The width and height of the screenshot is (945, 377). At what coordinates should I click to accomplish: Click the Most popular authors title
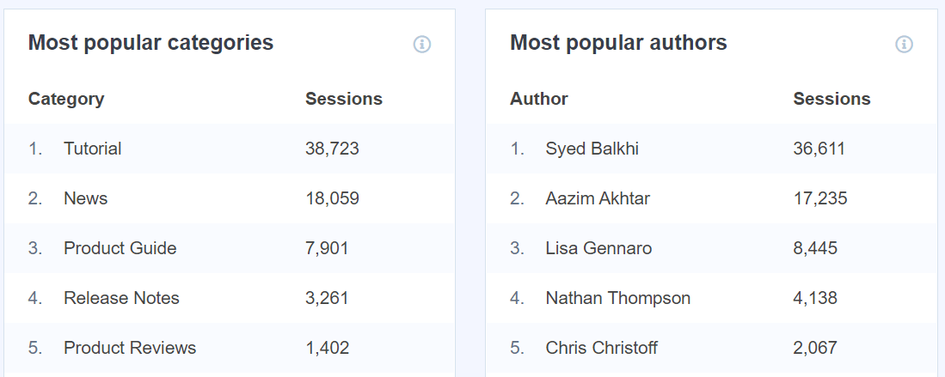pyautogui.click(x=618, y=43)
